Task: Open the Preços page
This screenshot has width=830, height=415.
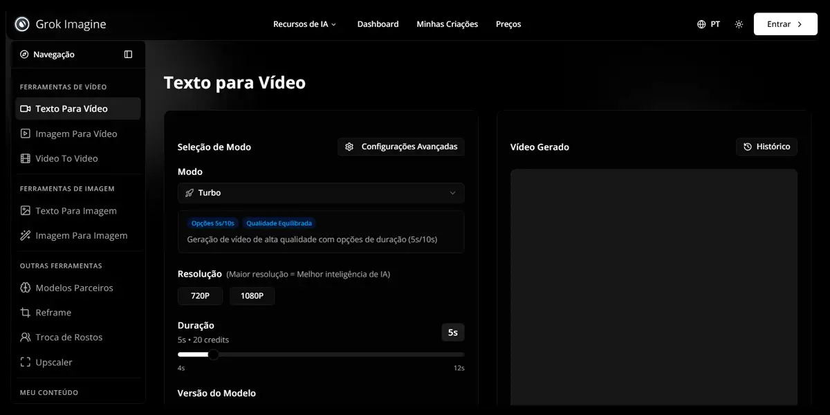Action: click(x=508, y=24)
